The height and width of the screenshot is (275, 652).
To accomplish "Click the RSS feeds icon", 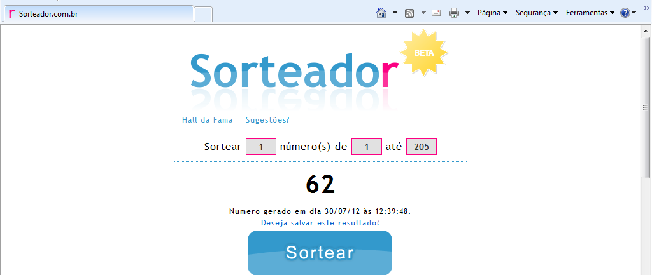I will click(x=409, y=13).
